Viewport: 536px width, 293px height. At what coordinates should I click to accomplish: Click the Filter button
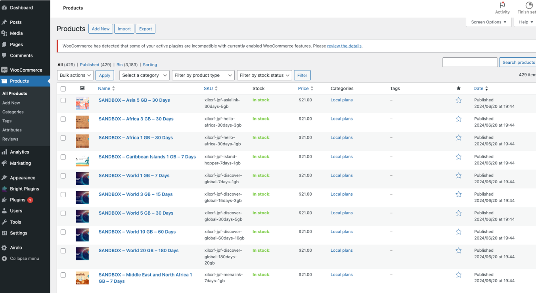(x=302, y=75)
